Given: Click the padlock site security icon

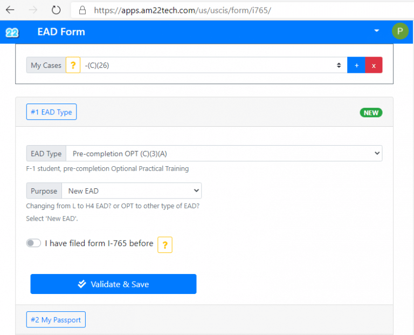Looking at the screenshot, I should coord(82,10).
